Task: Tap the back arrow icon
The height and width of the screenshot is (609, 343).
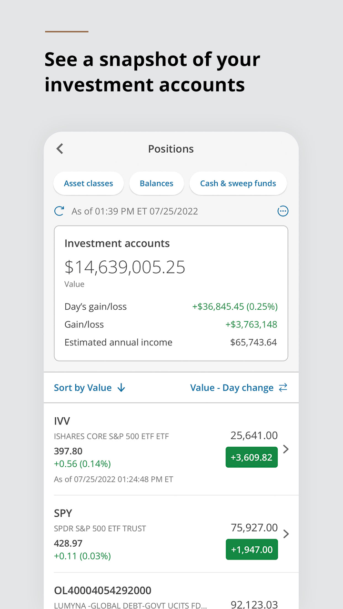Action: (x=60, y=149)
